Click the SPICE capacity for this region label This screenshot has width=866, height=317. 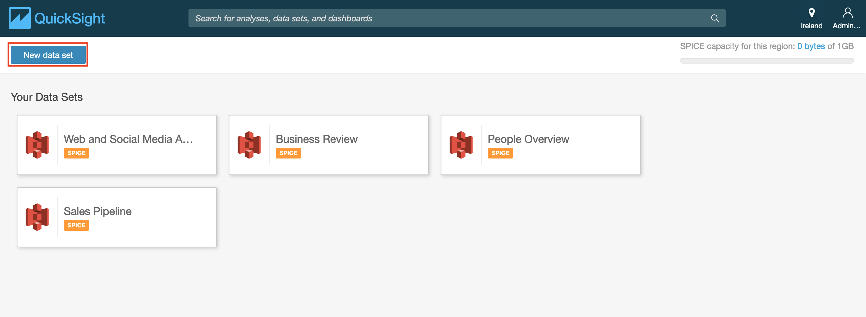coord(738,46)
